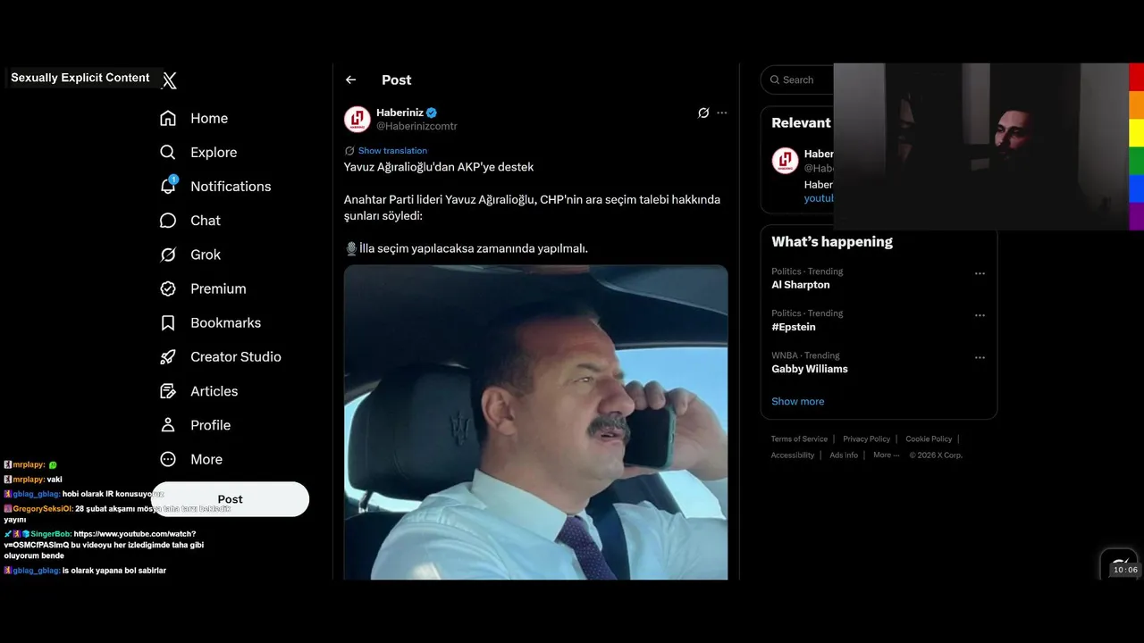Click Premium label in navigation
The image size is (1144, 643).
click(x=218, y=288)
